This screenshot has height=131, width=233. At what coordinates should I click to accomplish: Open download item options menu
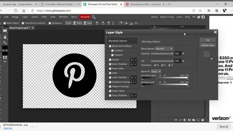pos(32,127)
